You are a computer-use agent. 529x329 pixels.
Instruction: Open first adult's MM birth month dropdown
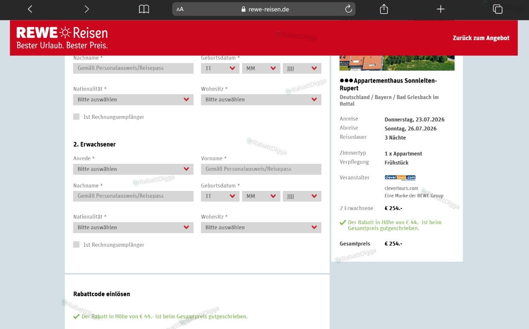tap(261, 68)
